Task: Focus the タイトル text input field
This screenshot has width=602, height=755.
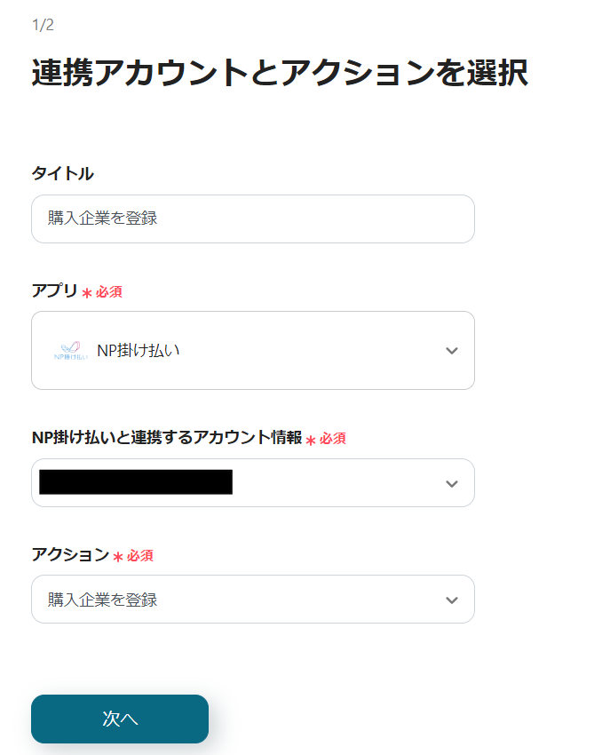Action: pyautogui.click(x=252, y=219)
